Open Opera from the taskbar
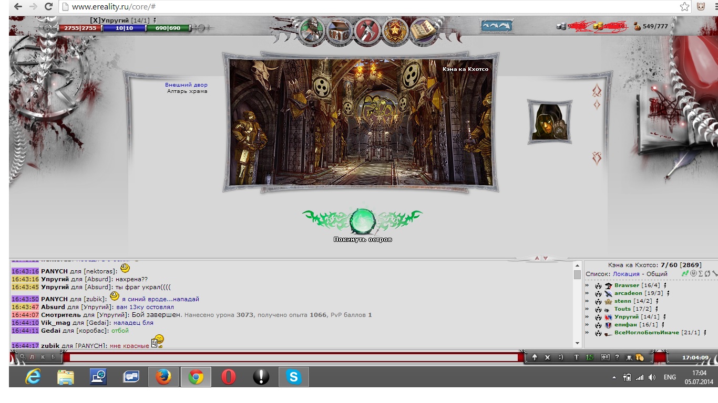The width and height of the screenshot is (718, 403). (x=229, y=377)
